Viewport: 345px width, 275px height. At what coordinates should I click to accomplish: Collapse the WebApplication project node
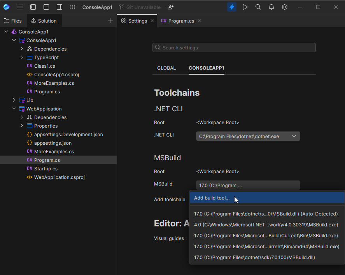click(14, 109)
